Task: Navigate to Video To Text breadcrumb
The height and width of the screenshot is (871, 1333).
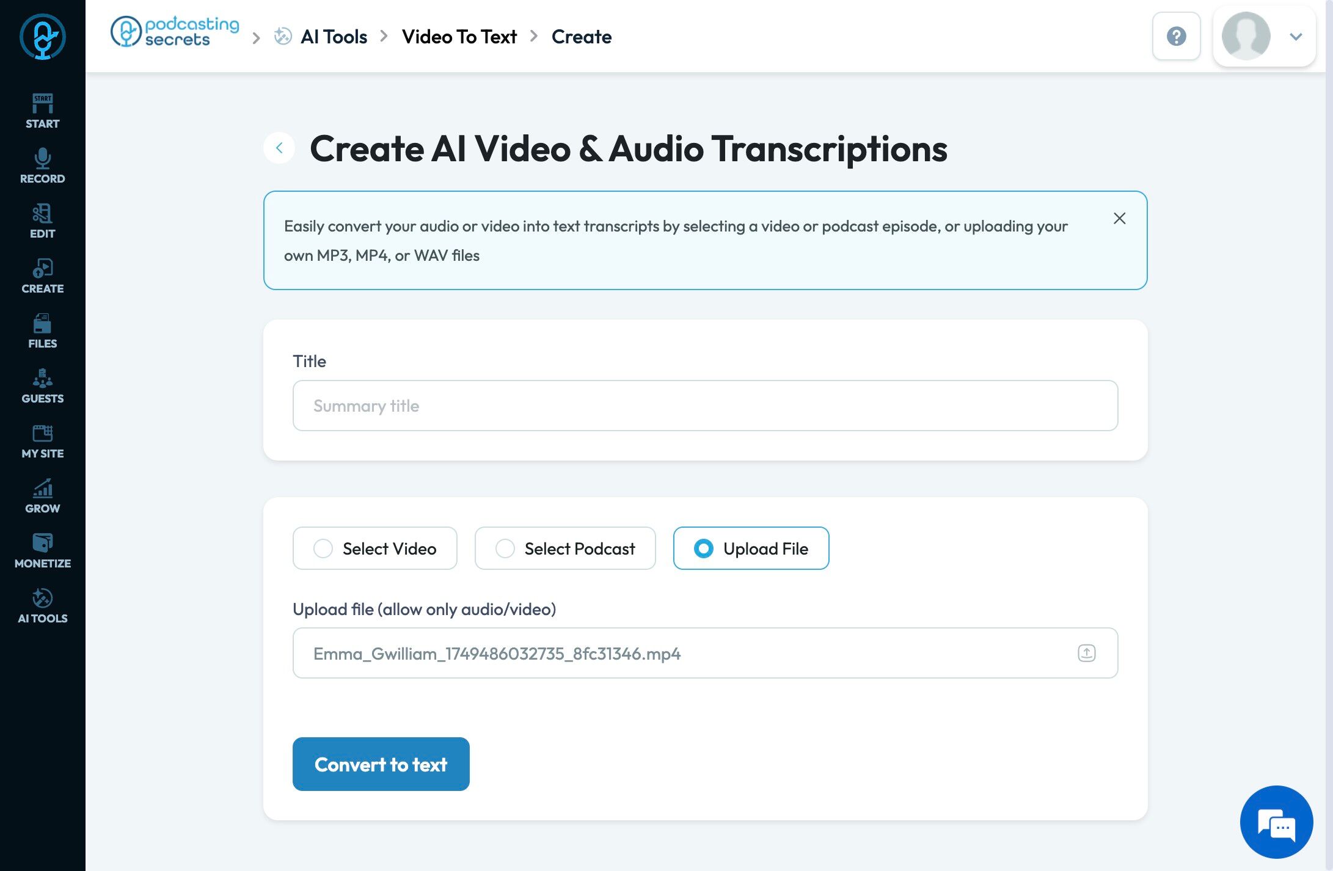Action: pos(459,37)
